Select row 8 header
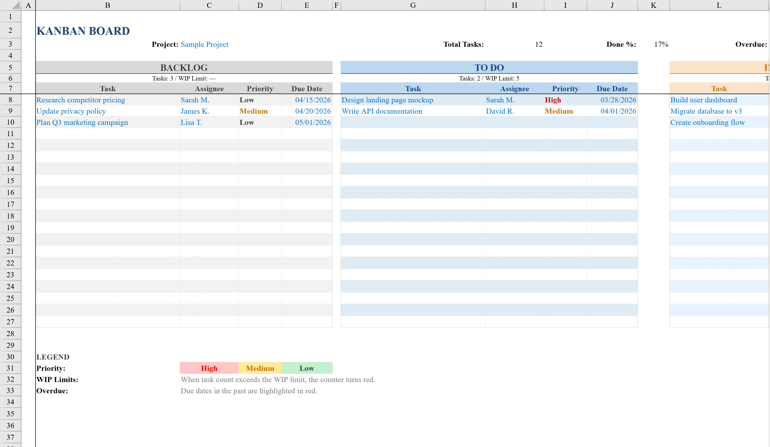Screen dimensions: 770x447 tap(10, 100)
